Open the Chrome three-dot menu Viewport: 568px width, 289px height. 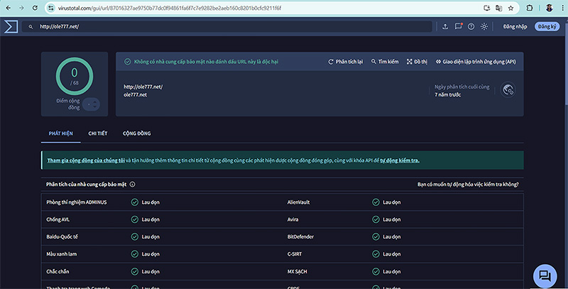pyautogui.click(x=562, y=8)
